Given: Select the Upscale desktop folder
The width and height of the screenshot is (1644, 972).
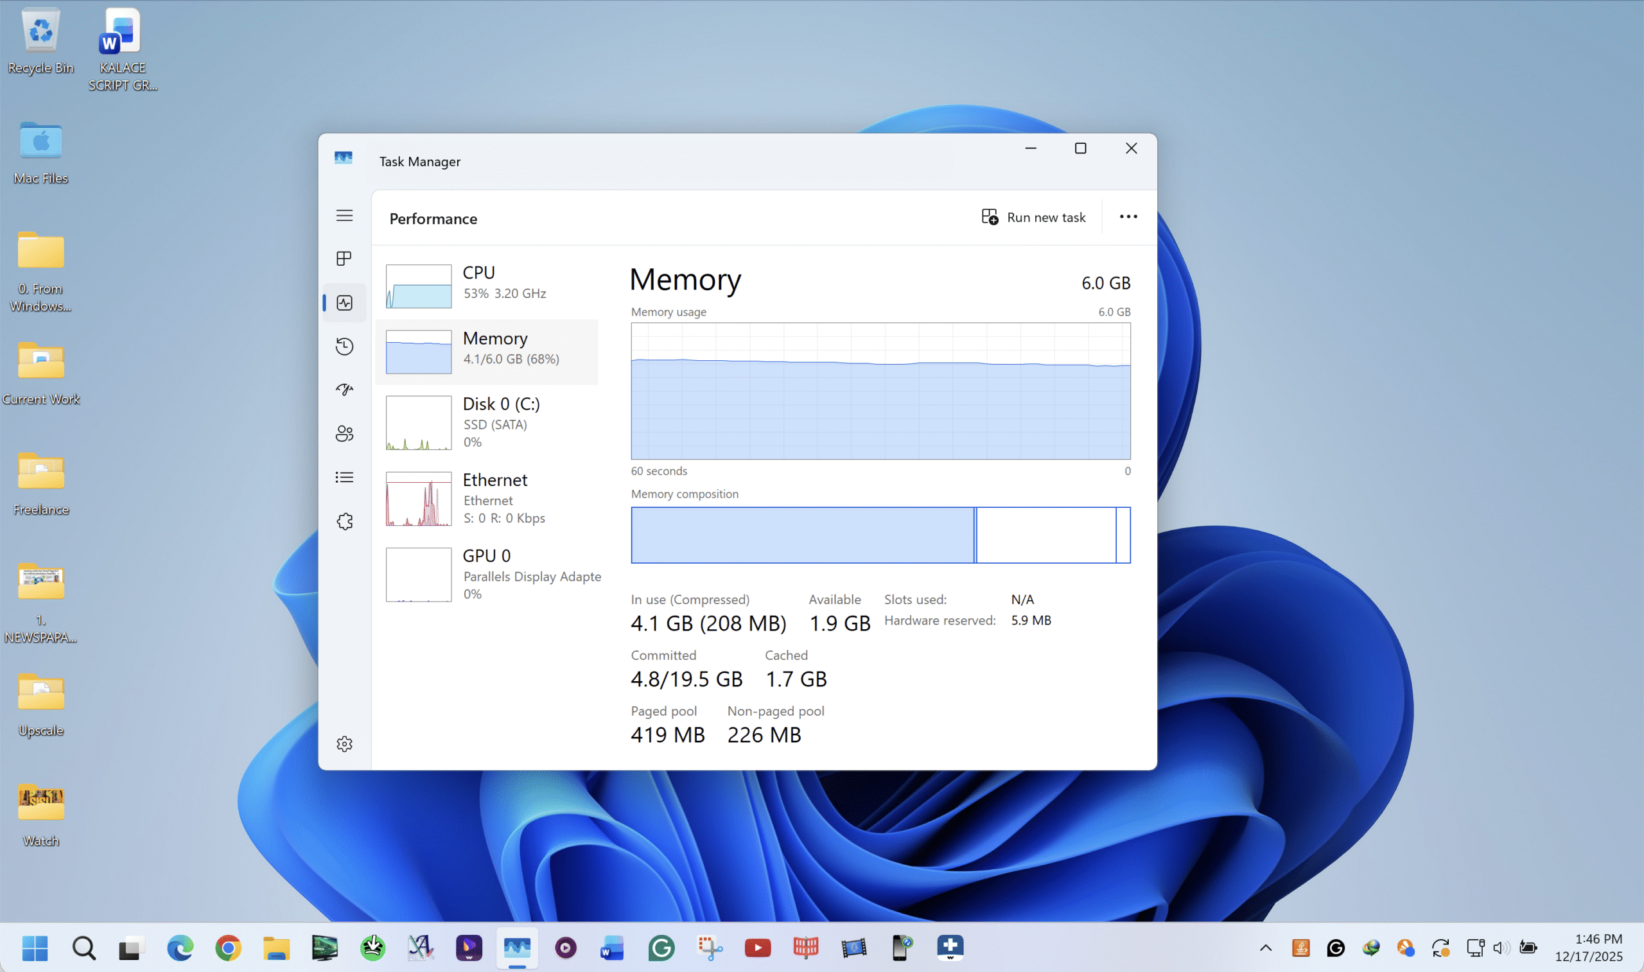Looking at the screenshot, I should (x=40, y=705).
